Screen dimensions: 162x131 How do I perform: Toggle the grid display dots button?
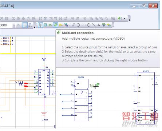coord(25,25)
